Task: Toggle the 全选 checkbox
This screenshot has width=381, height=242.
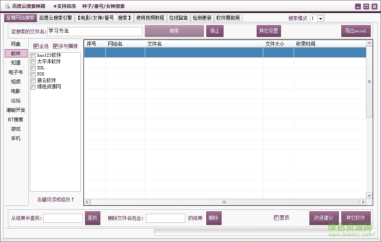Action: [36, 46]
